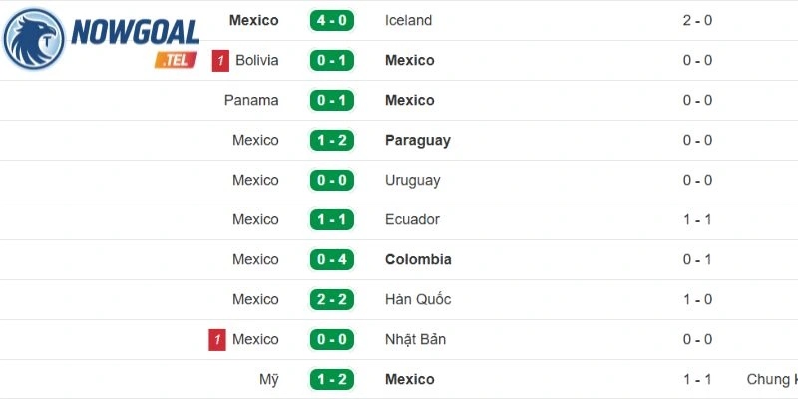Open the 0 - 0 Mexico–Uruguay score badge
This screenshot has width=798, height=399.
click(332, 181)
